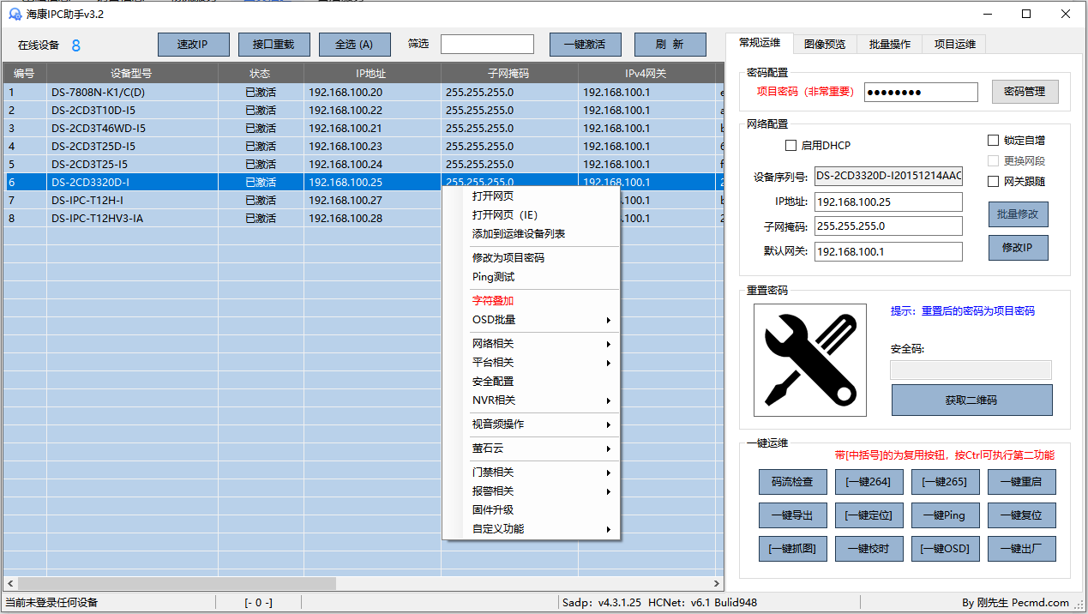
Task: Click the 一键复位 button
Action: 1022,515
